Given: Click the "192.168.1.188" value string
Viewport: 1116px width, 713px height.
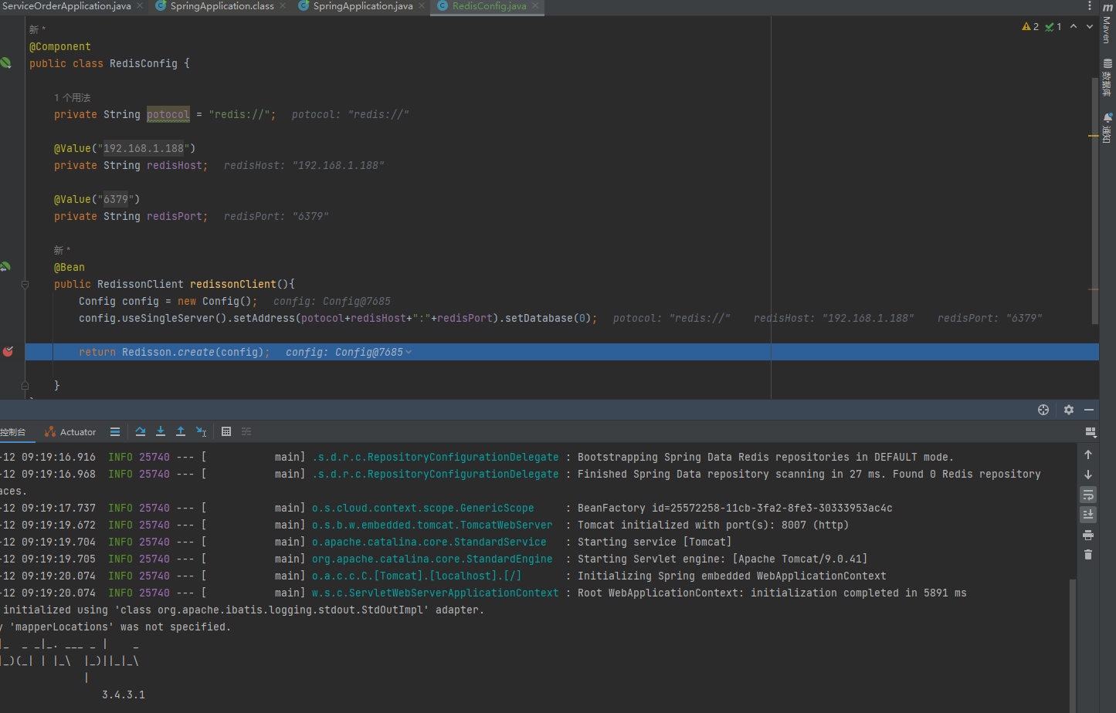Looking at the screenshot, I should pyautogui.click(x=144, y=149).
